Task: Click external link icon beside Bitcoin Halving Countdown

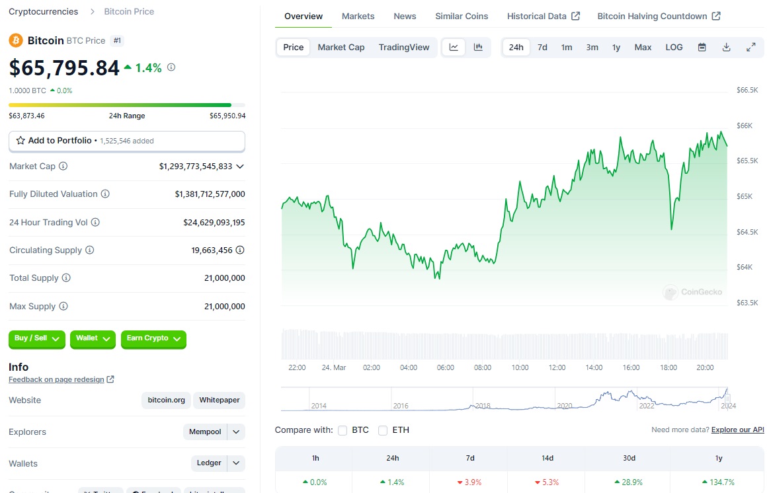Action: coord(716,16)
